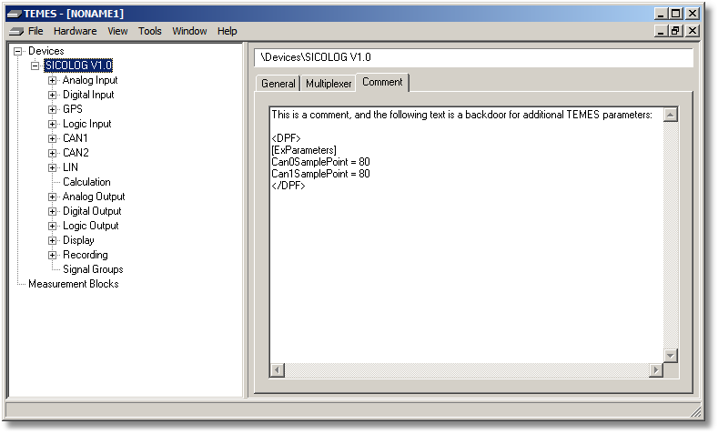This screenshot has height=434, width=718.
Task: Select the Logic Output tree item
Action: [x=91, y=226]
